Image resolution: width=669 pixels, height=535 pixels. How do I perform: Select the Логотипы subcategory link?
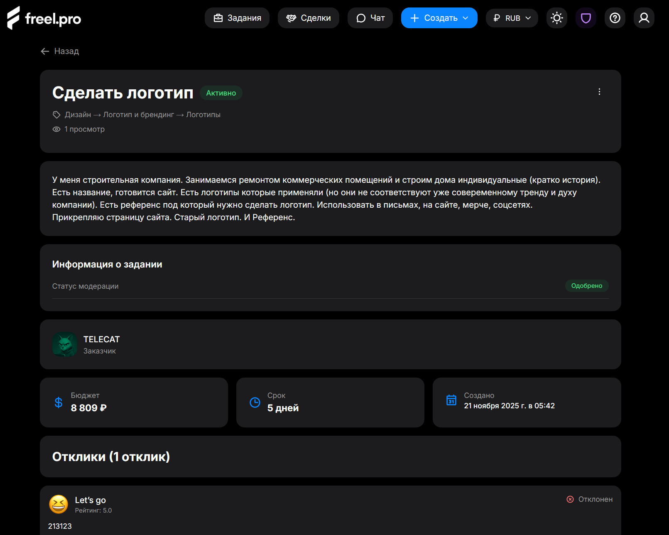click(x=203, y=115)
